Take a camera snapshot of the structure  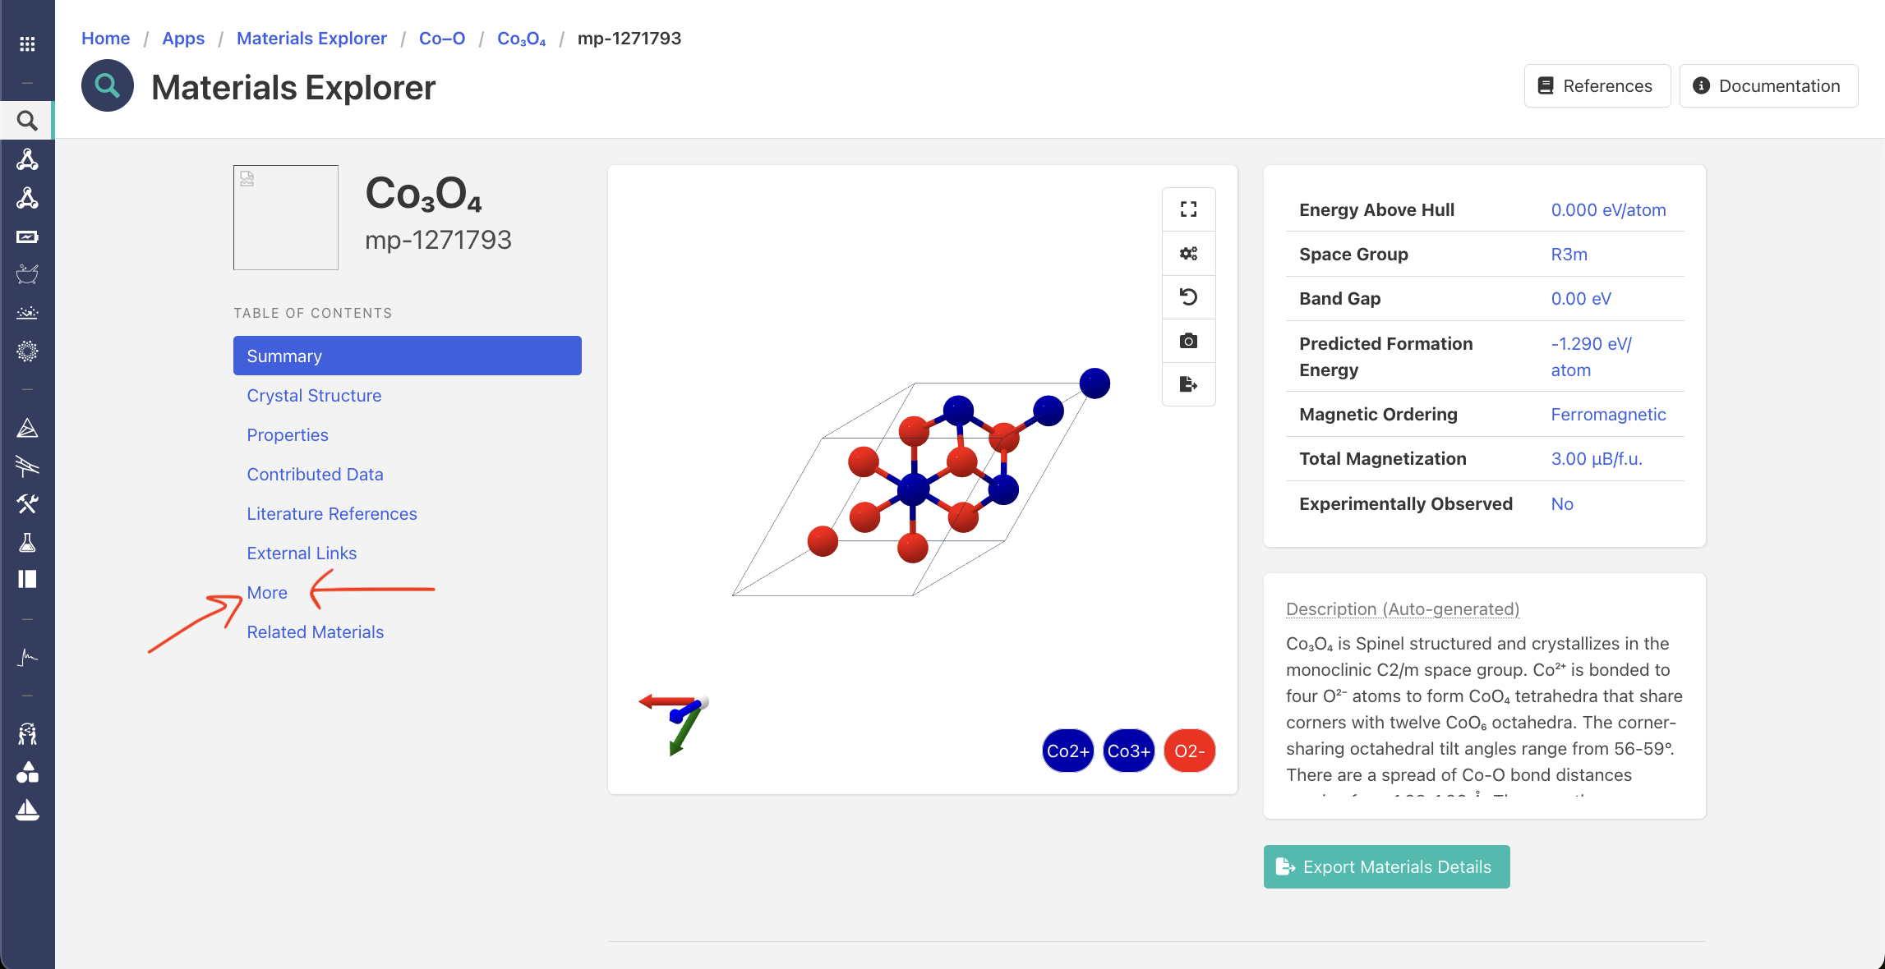[1188, 341]
